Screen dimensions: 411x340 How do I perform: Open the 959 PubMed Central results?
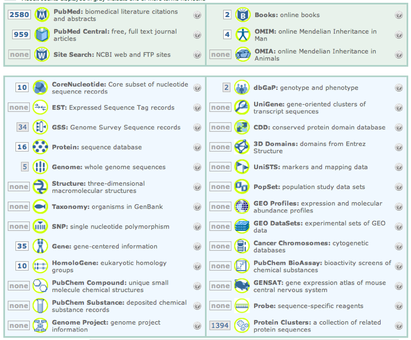pyautogui.click(x=22, y=35)
